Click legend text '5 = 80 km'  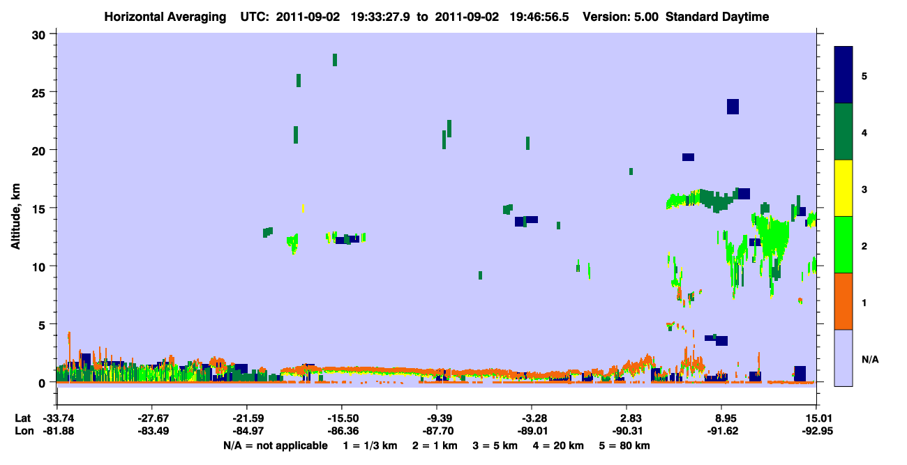point(625,445)
